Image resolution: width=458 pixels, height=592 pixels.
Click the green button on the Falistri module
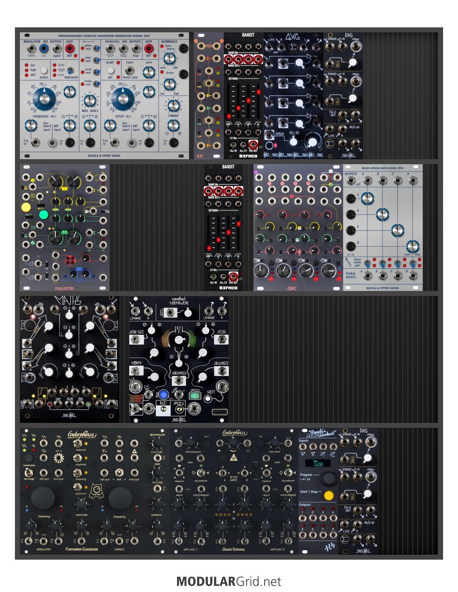[44, 215]
